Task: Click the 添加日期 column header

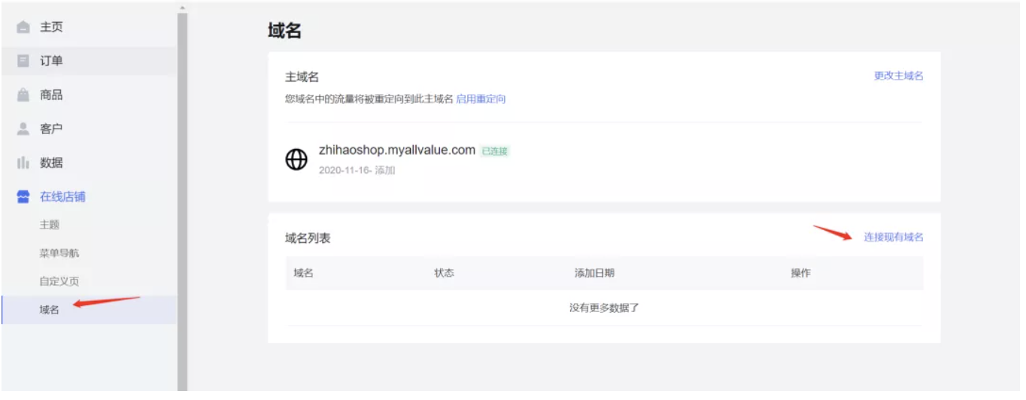Action: pos(594,273)
